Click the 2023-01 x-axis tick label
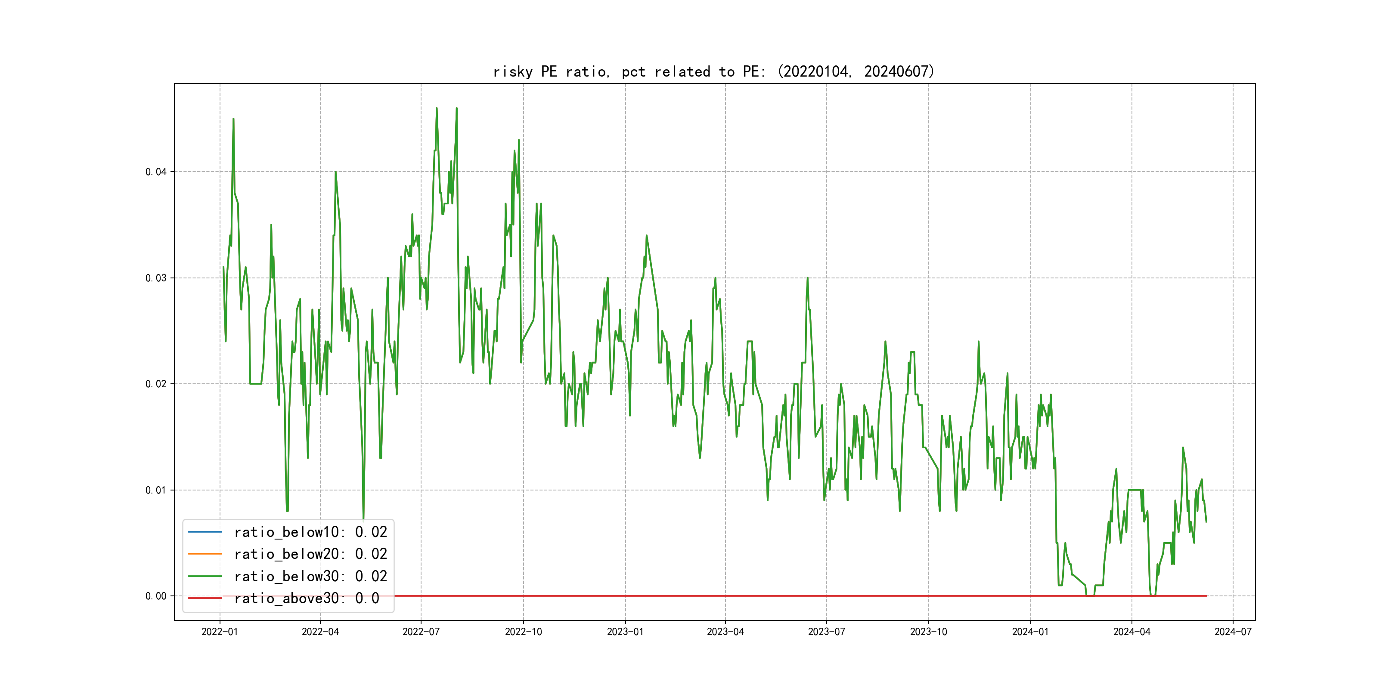This screenshot has height=697, width=1395. [625, 632]
